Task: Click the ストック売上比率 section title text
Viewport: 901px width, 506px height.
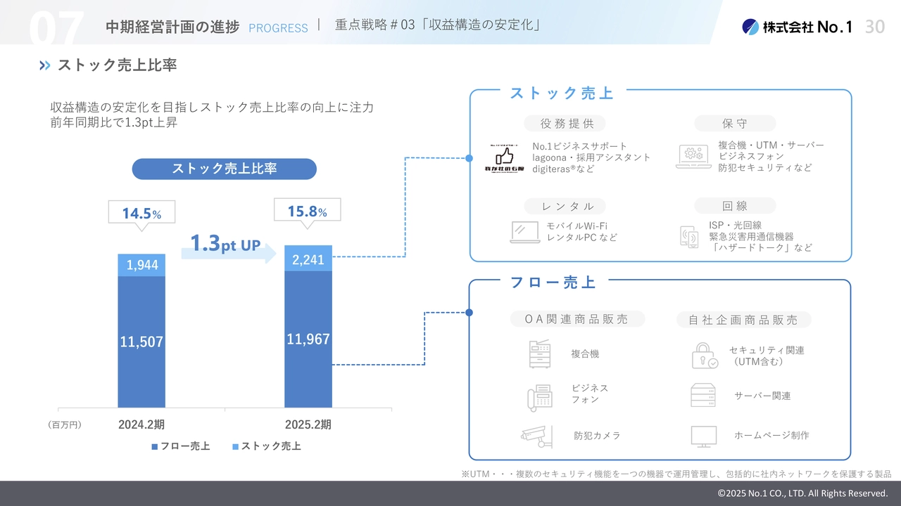Action: pyautogui.click(x=117, y=65)
